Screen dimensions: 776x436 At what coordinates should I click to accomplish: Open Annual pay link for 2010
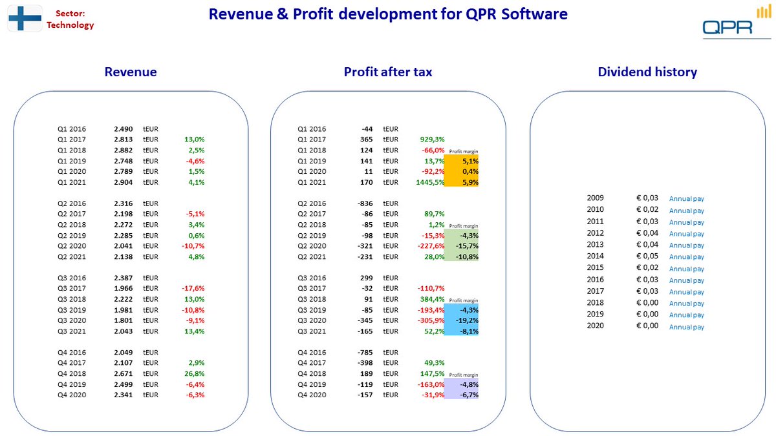(687, 211)
